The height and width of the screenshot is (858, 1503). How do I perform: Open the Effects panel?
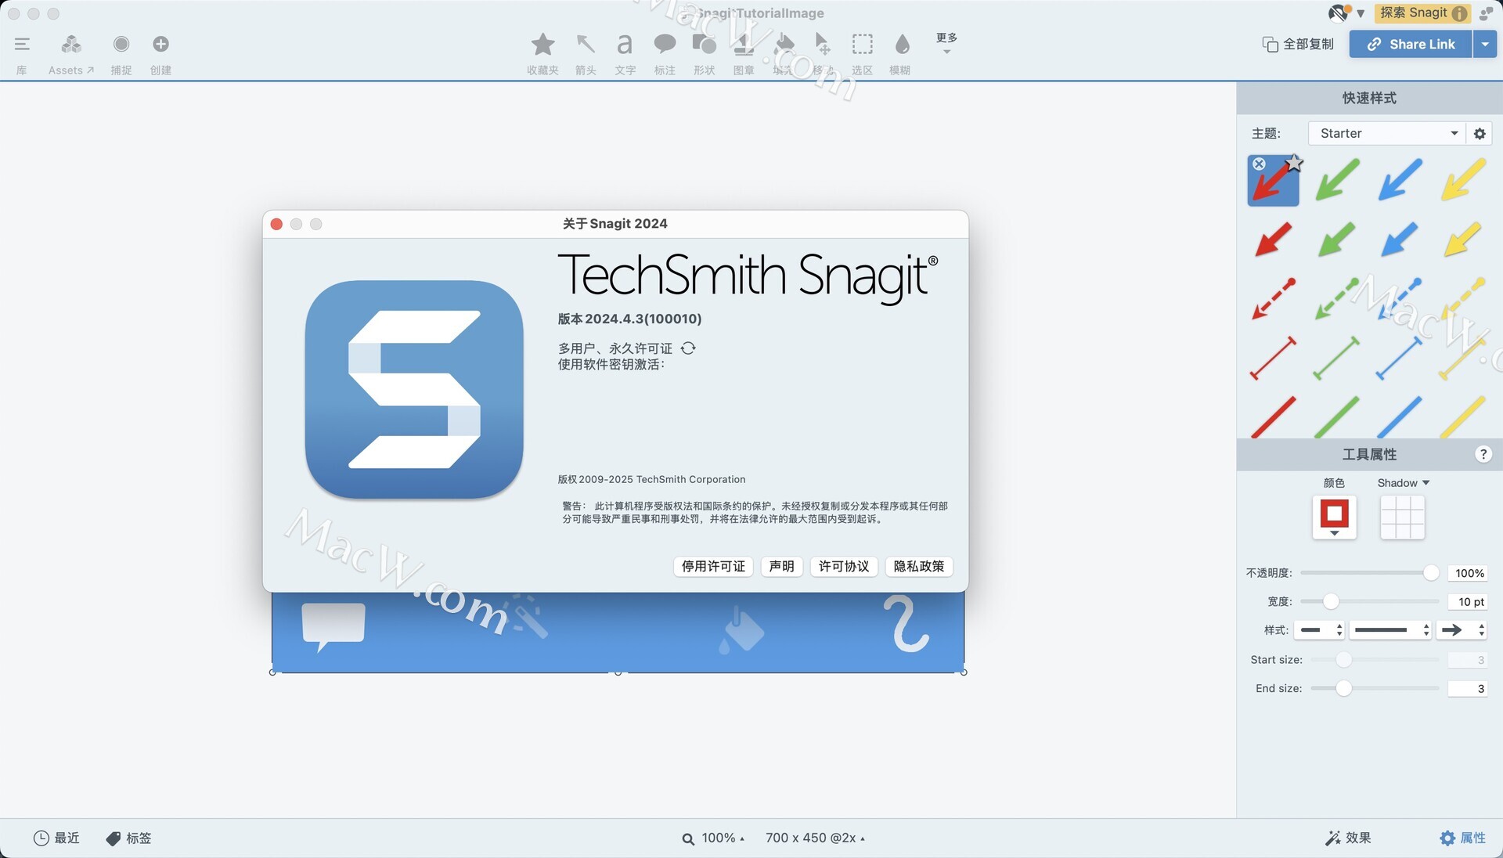[x=1348, y=838]
